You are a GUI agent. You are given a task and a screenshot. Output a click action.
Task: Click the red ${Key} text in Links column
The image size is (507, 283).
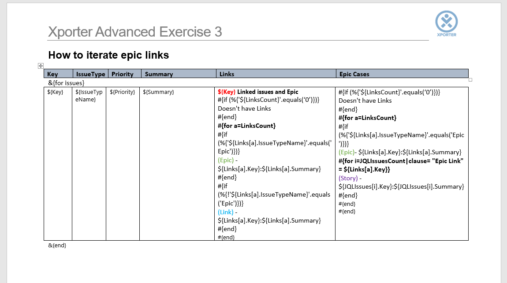coord(227,92)
